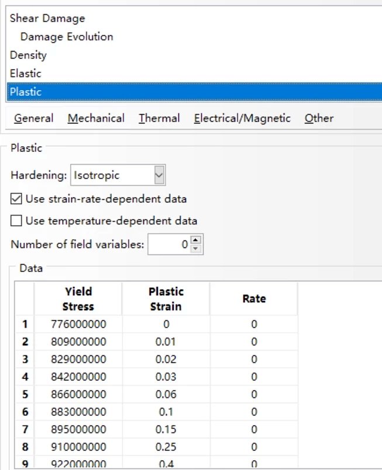Click the yield stress cell 866000000
This screenshot has width=382, height=470.
(x=78, y=394)
